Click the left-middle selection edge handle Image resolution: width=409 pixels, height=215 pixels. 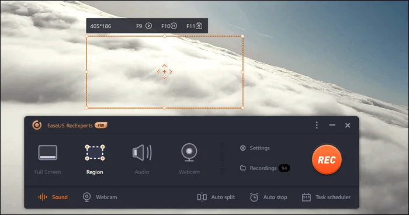86,72
